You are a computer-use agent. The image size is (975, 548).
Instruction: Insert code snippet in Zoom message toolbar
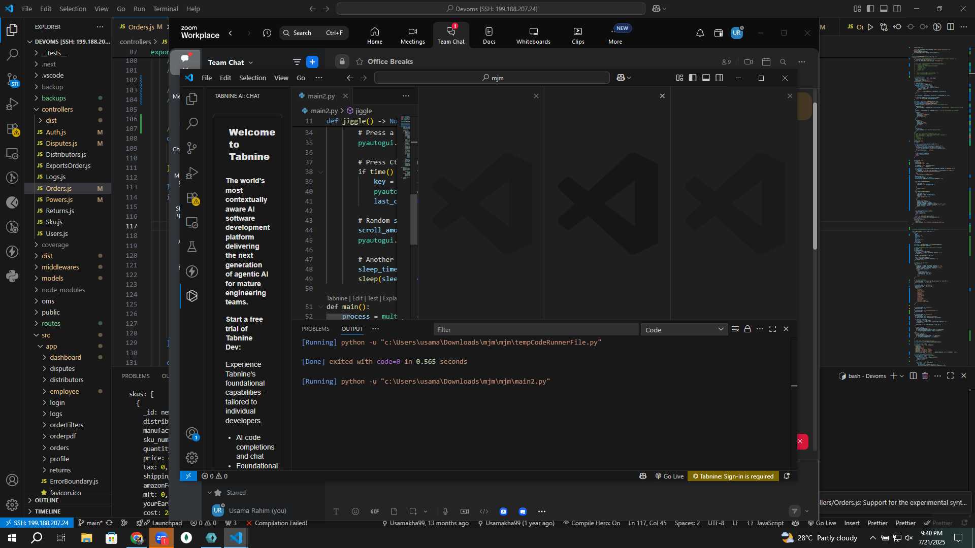484,511
